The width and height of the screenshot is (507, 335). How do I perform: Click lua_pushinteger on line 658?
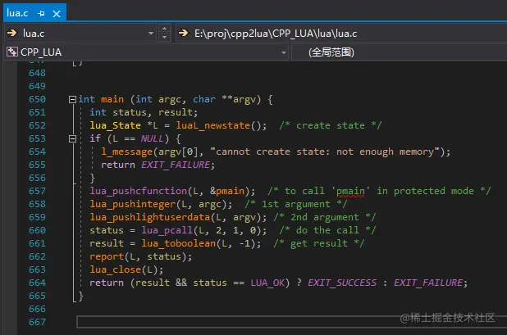tap(133, 204)
